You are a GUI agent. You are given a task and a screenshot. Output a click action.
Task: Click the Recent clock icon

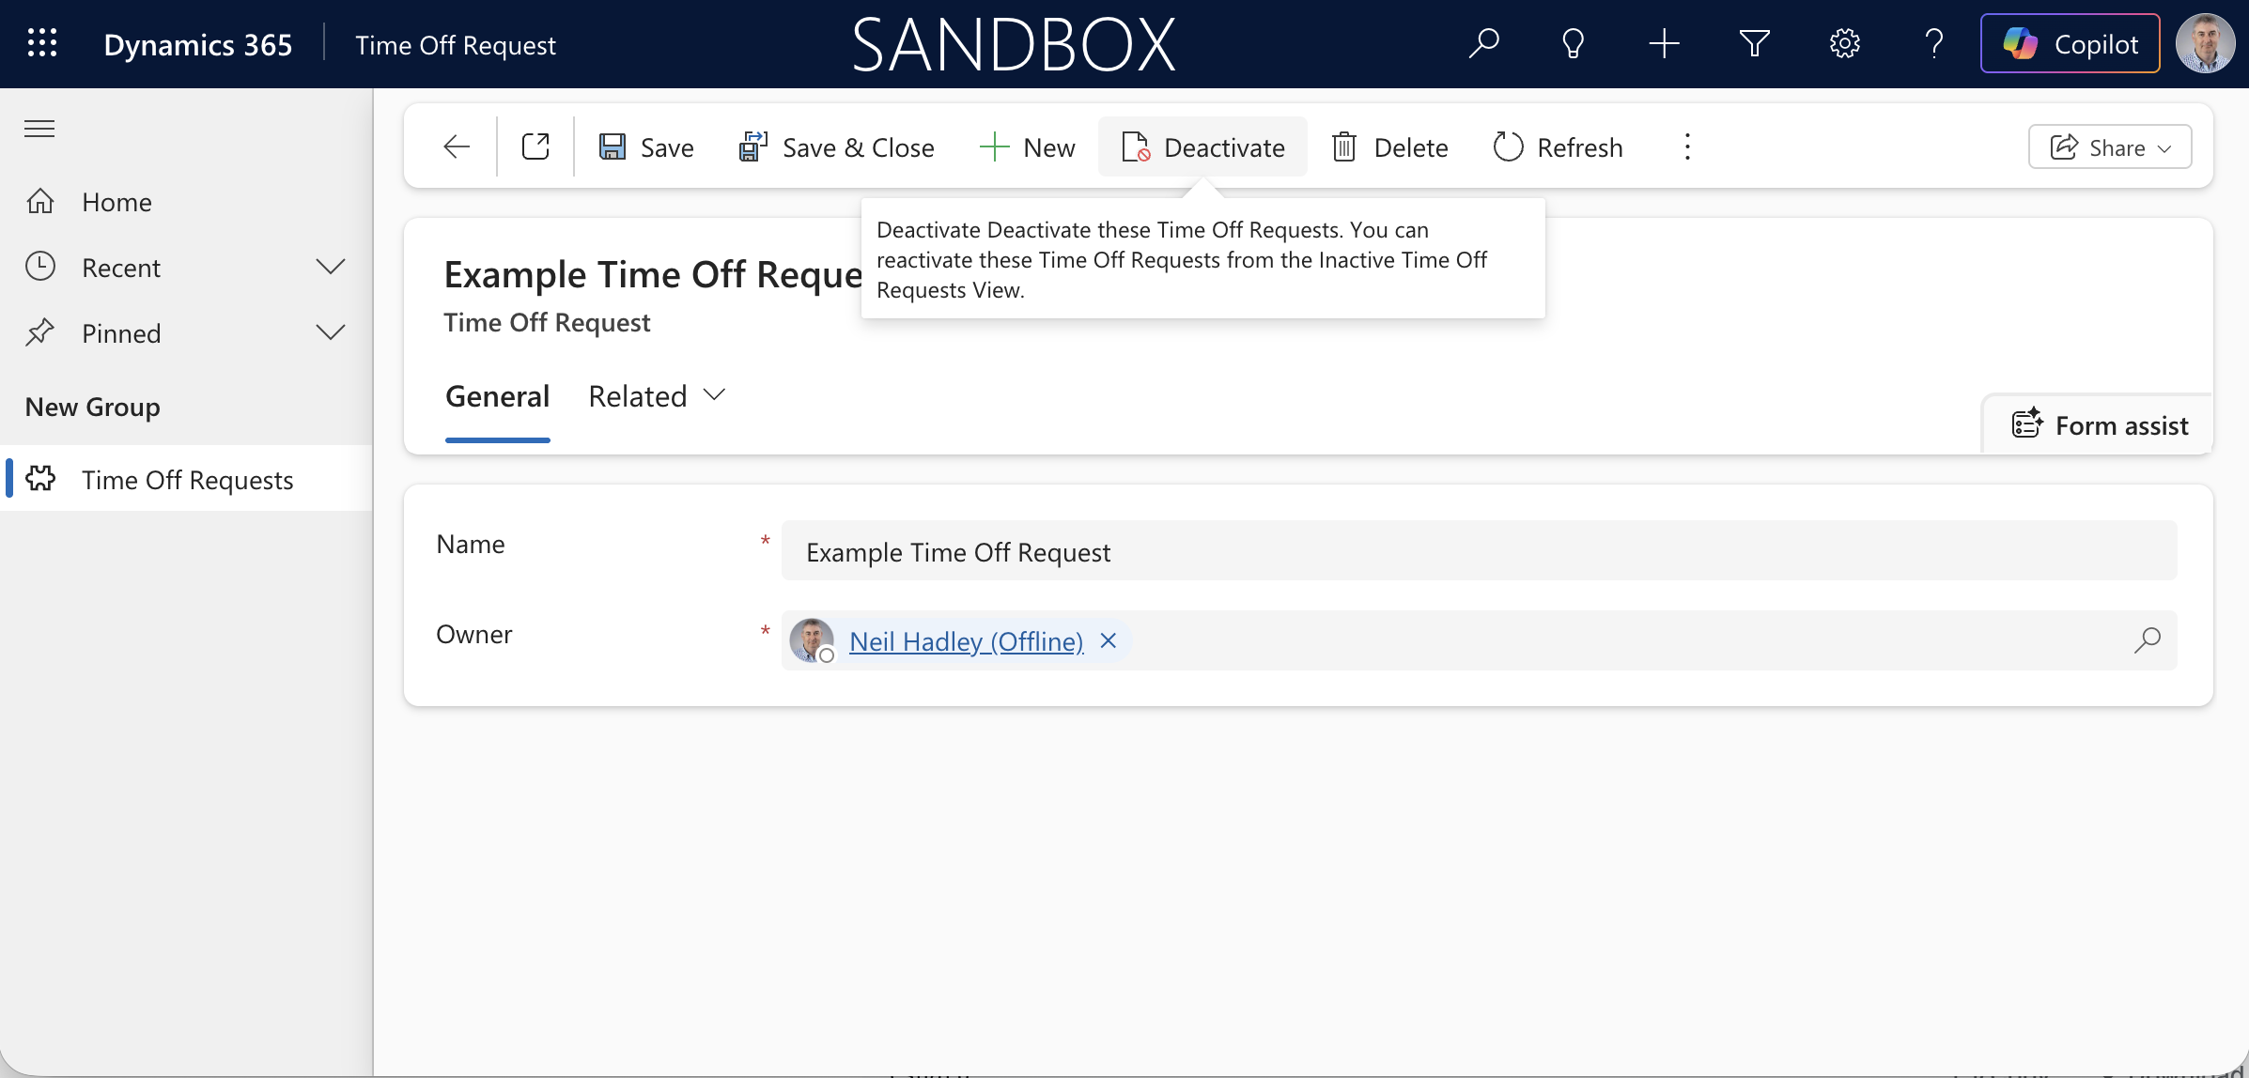coord(40,267)
